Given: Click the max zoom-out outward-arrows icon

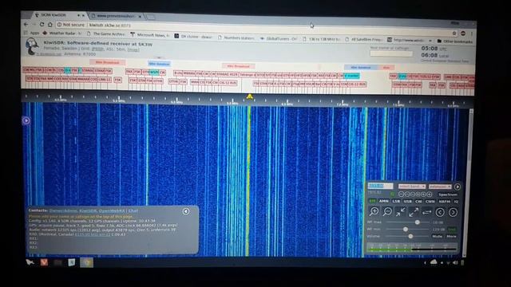Looking at the screenshot, I should [x=414, y=212].
